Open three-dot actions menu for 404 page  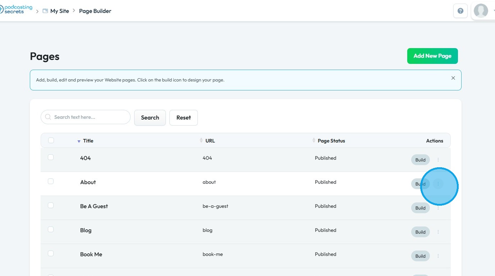[438, 160]
